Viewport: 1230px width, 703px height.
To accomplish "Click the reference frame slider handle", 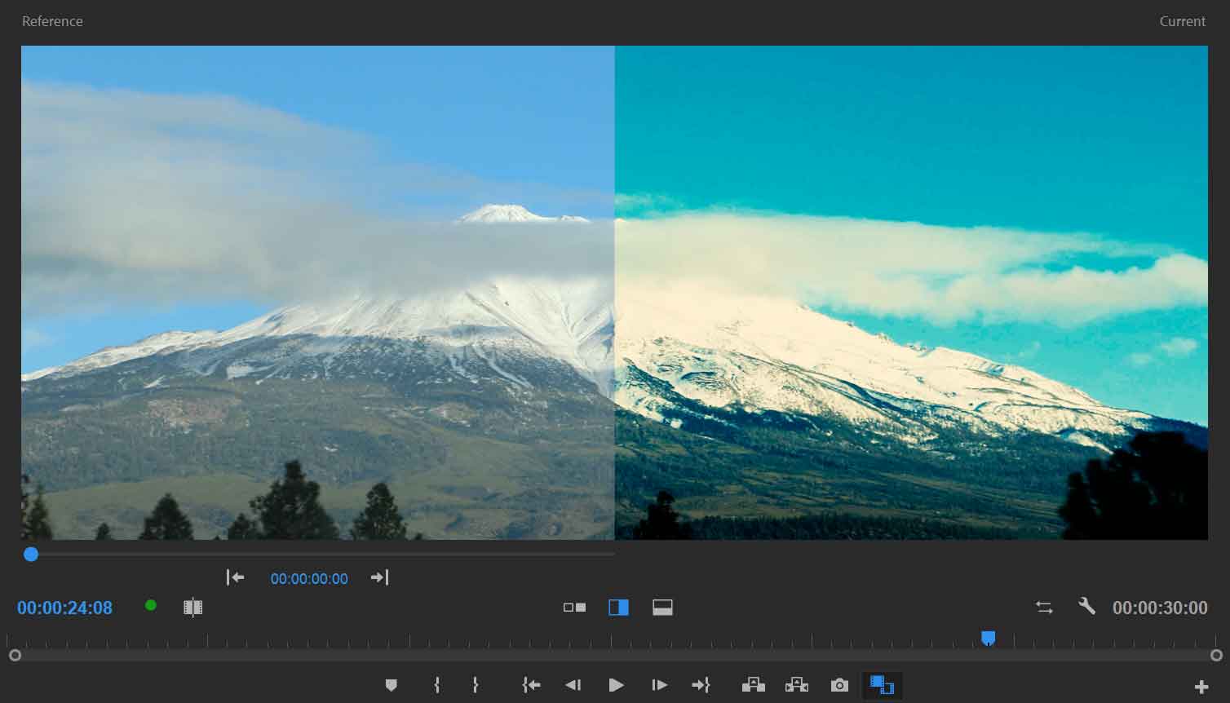I will (31, 555).
